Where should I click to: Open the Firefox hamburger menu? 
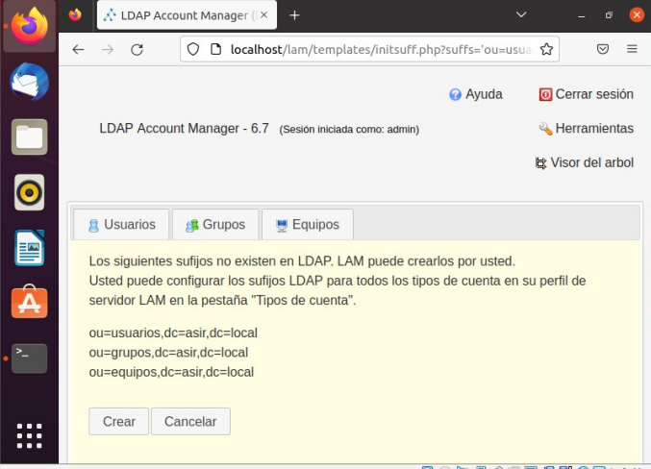click(632, 49)
